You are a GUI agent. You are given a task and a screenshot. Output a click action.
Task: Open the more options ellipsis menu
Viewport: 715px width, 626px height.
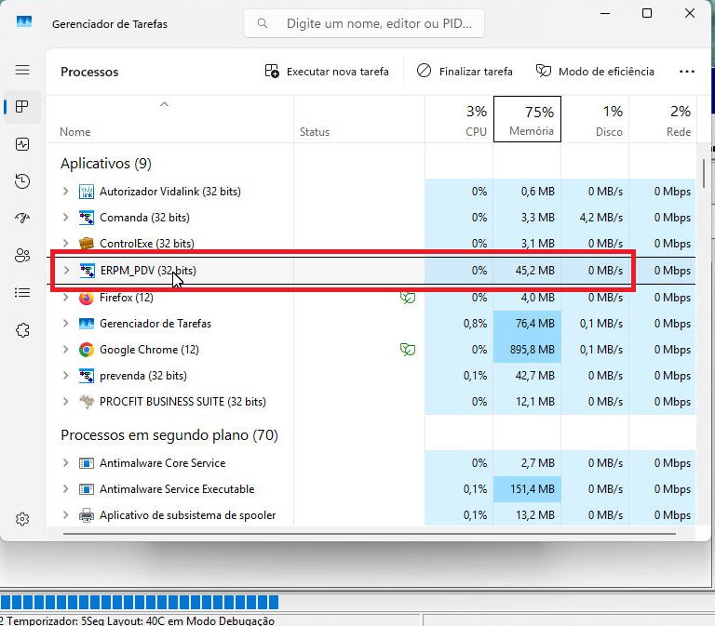pos(687,72)
